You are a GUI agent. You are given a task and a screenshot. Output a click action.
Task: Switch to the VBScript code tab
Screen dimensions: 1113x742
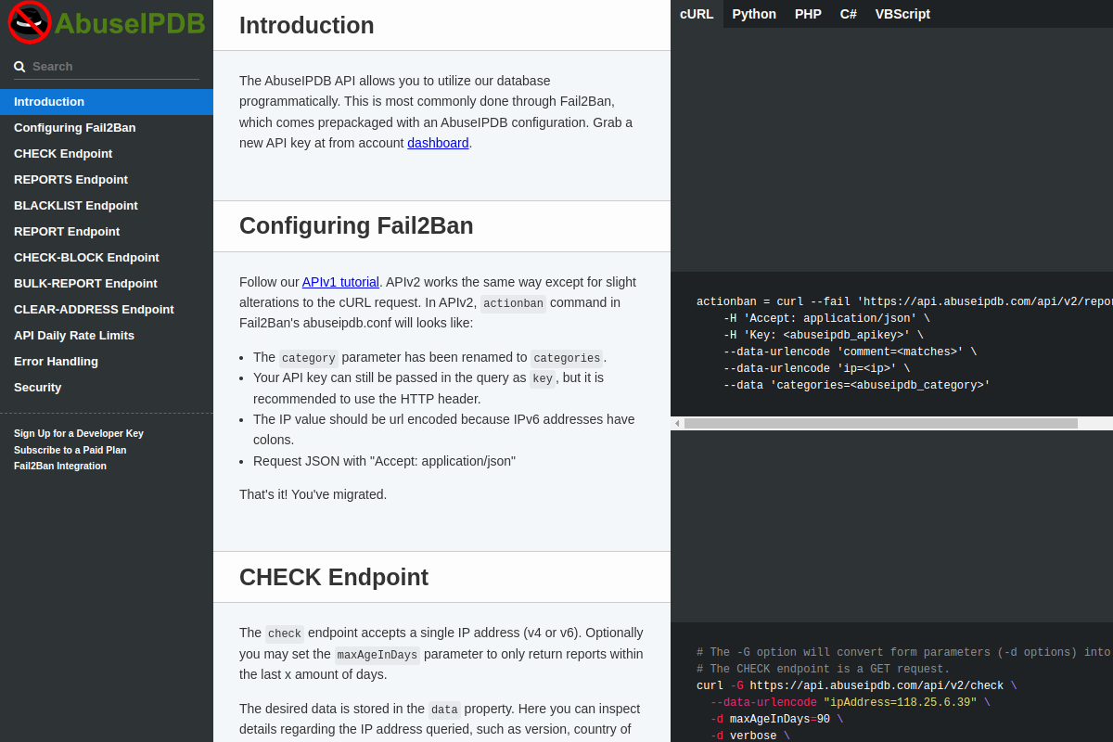point(902,14)
